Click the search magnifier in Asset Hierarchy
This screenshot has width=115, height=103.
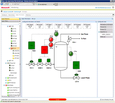point(20,24)
